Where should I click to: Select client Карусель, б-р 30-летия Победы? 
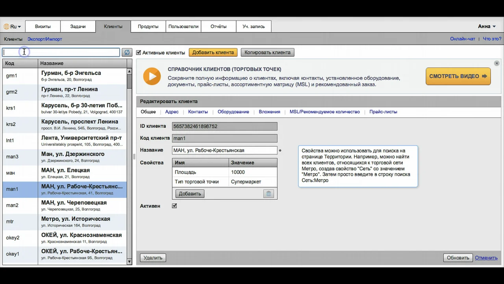pyautogui.click(x=65, y=108)
